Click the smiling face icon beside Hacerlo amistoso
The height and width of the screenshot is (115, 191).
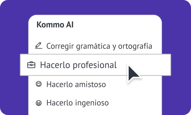tap(39, 84)
